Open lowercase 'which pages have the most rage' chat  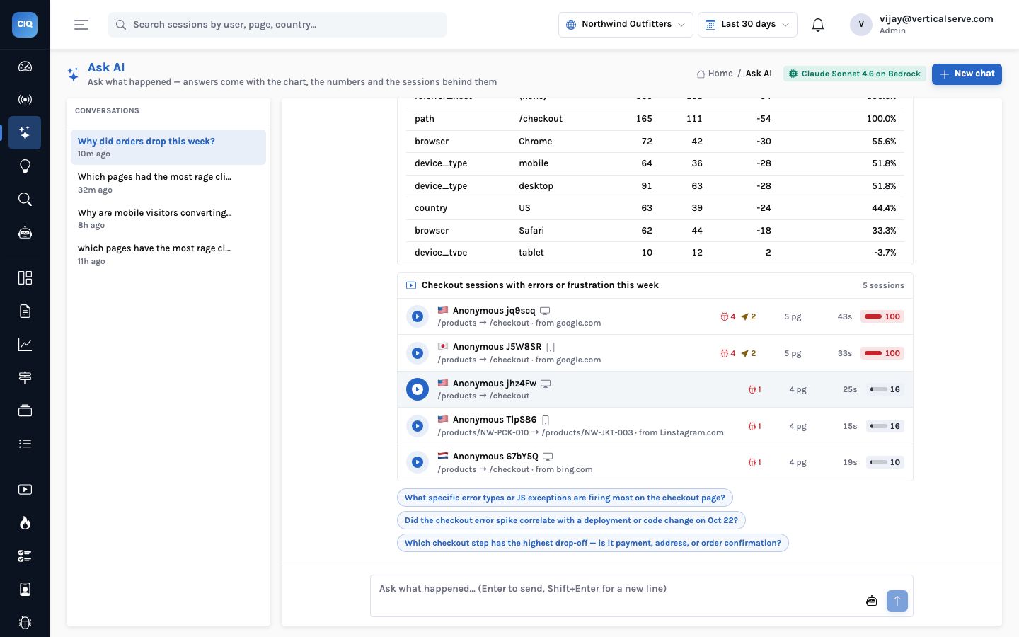pyautogui.click(x=168, y=254)
